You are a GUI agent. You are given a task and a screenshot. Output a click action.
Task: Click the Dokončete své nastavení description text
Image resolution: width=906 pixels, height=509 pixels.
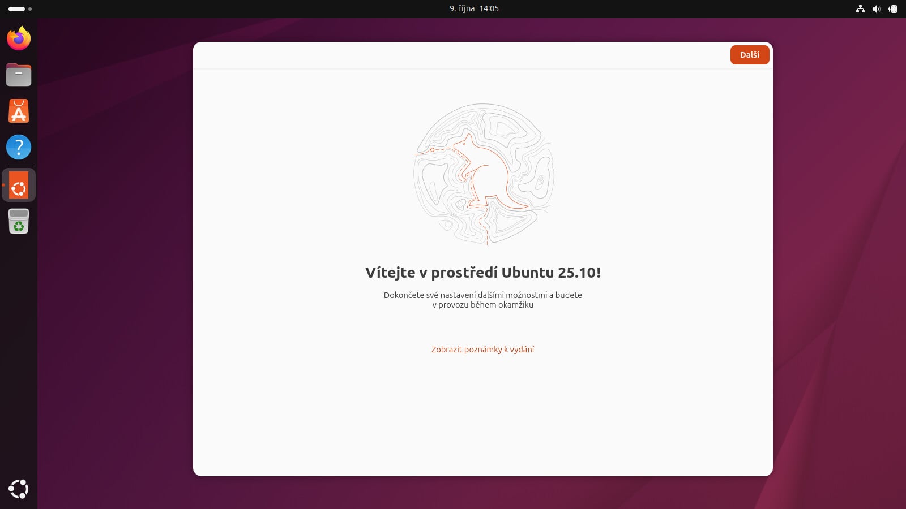pos(483,300)
